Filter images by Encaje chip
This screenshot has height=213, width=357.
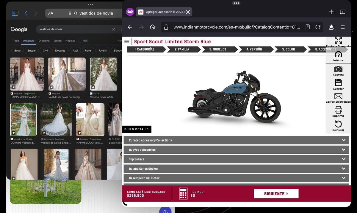tap(32, 50)
